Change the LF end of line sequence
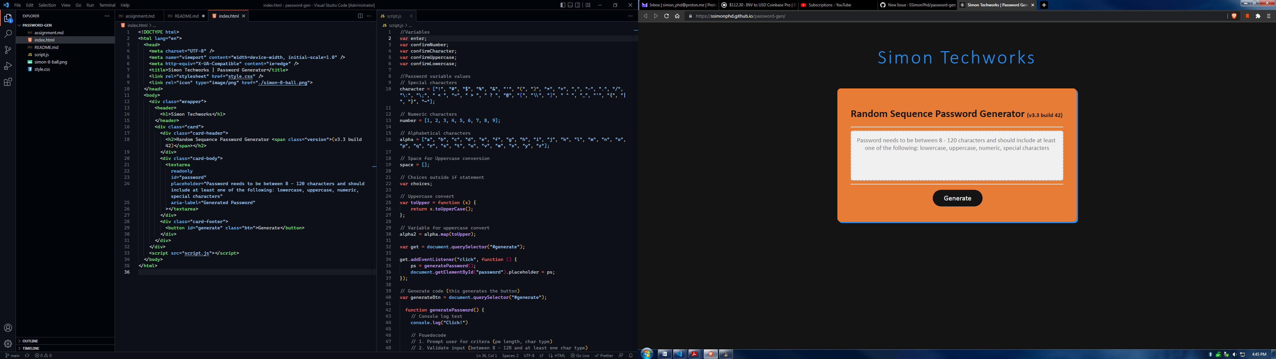Image resolution: width=1276 pixels, height=359 pixels. tap(541, 356)
